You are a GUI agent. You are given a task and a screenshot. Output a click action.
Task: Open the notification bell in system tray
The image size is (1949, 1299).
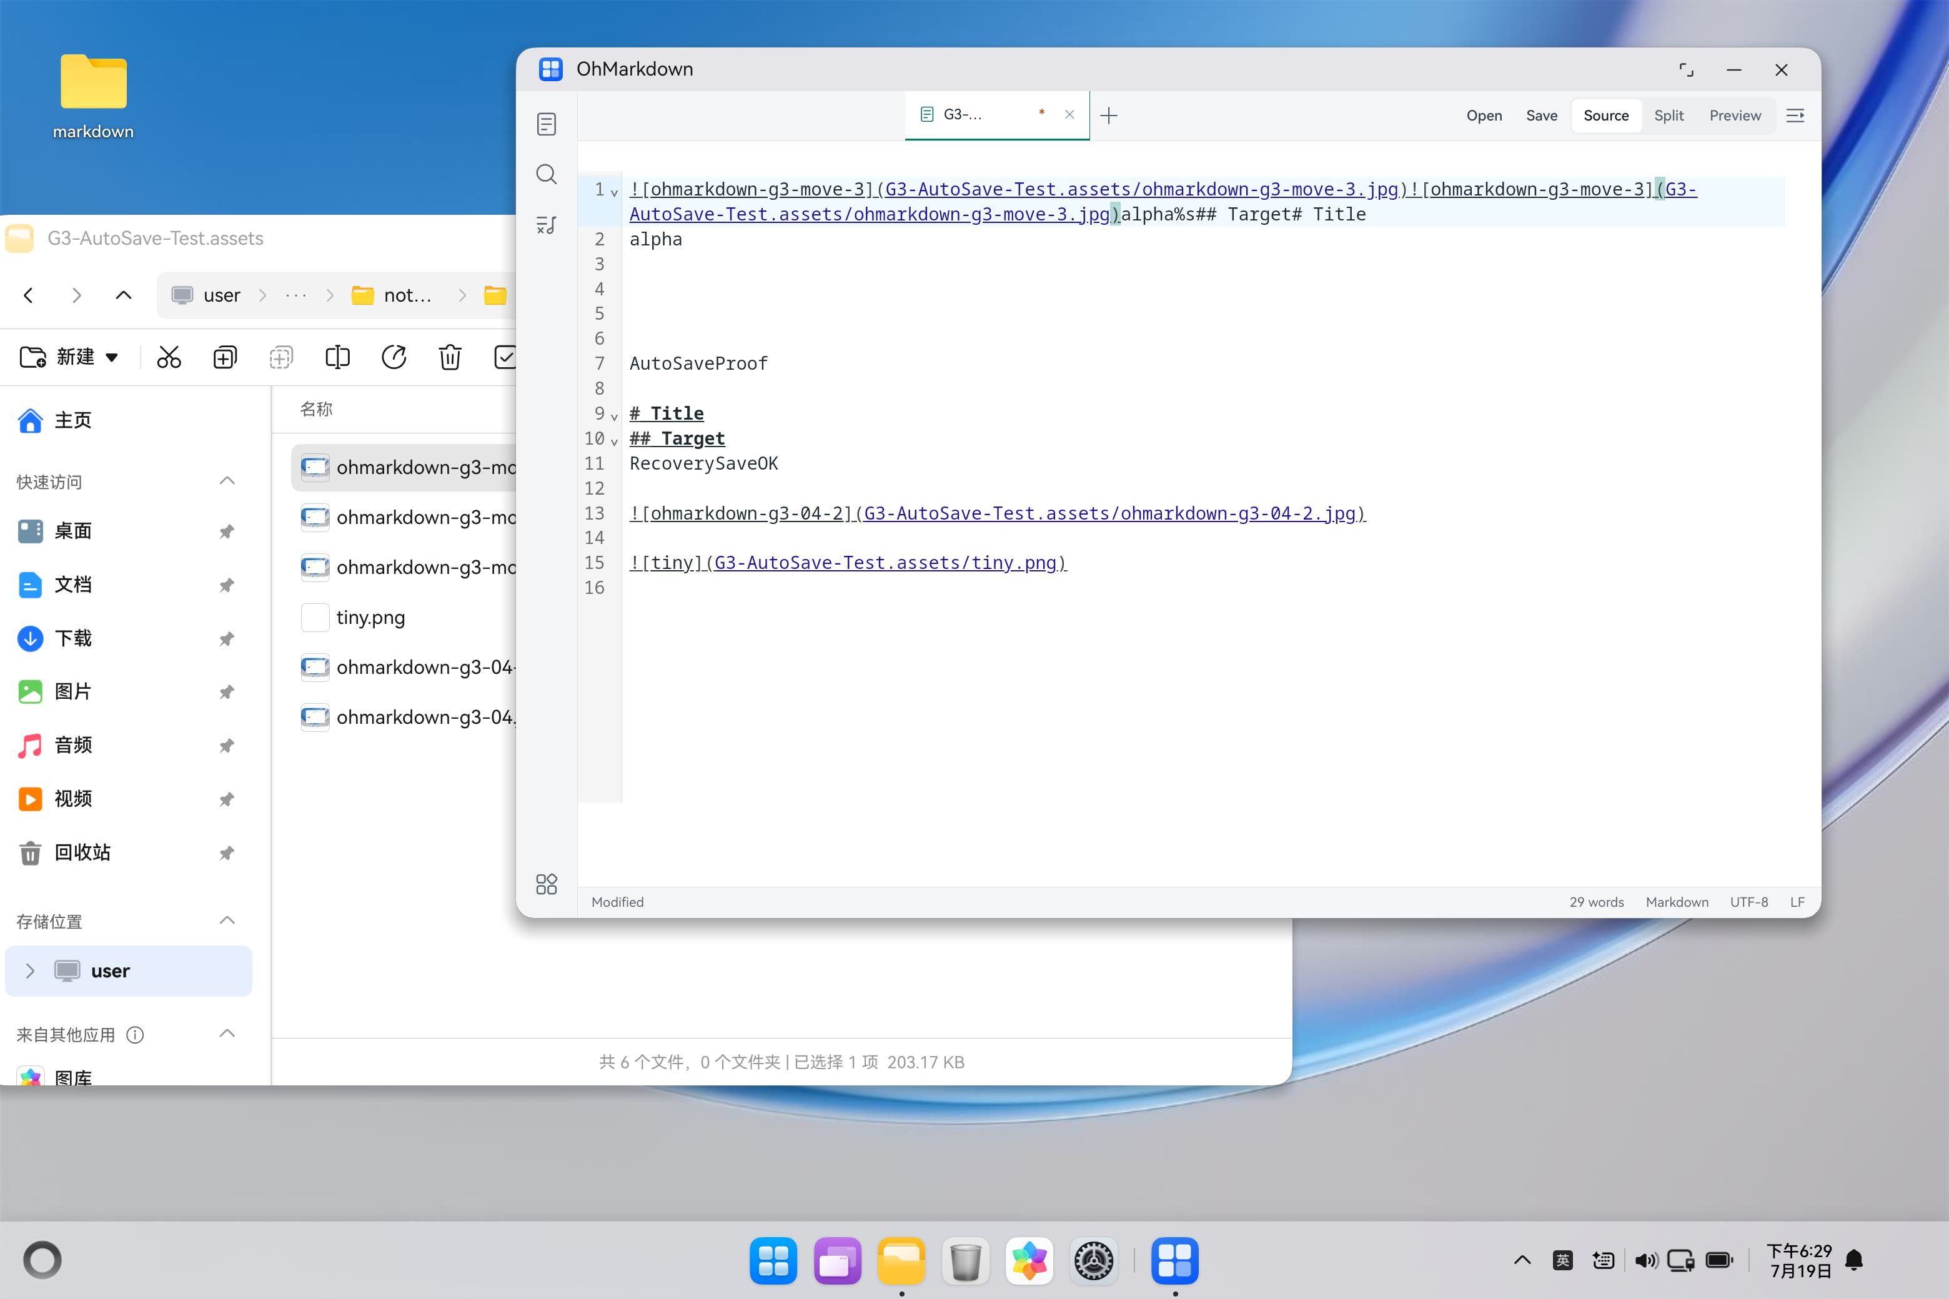(x=1855, y=1261)
